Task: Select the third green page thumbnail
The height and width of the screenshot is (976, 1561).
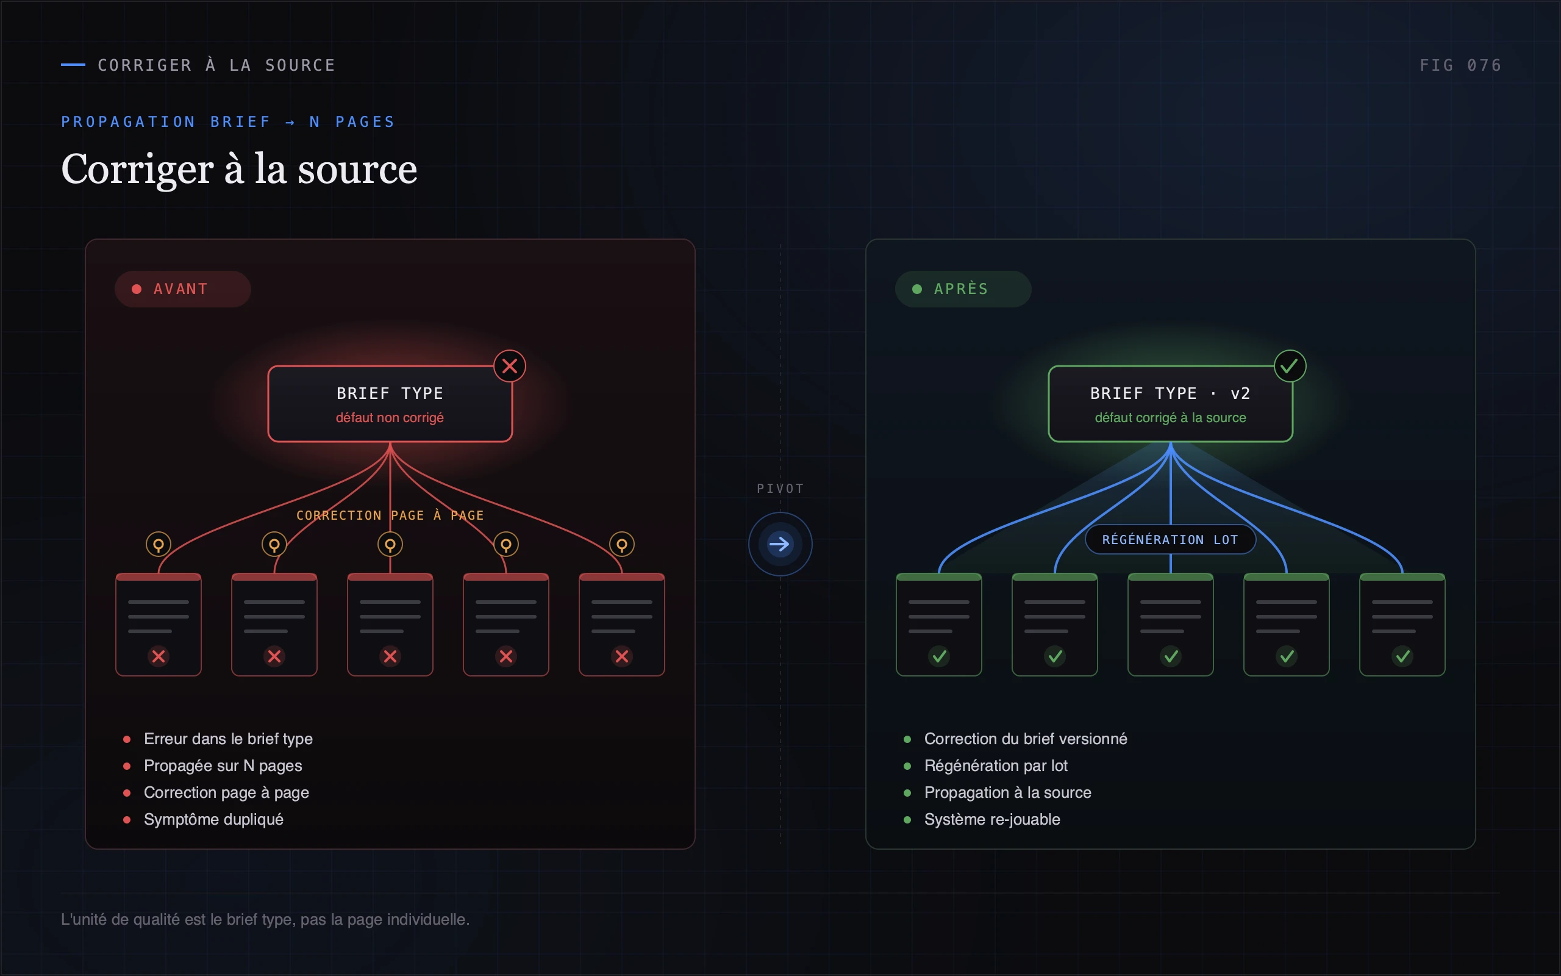Action: pyautogui.click(x=1171, y=624)
